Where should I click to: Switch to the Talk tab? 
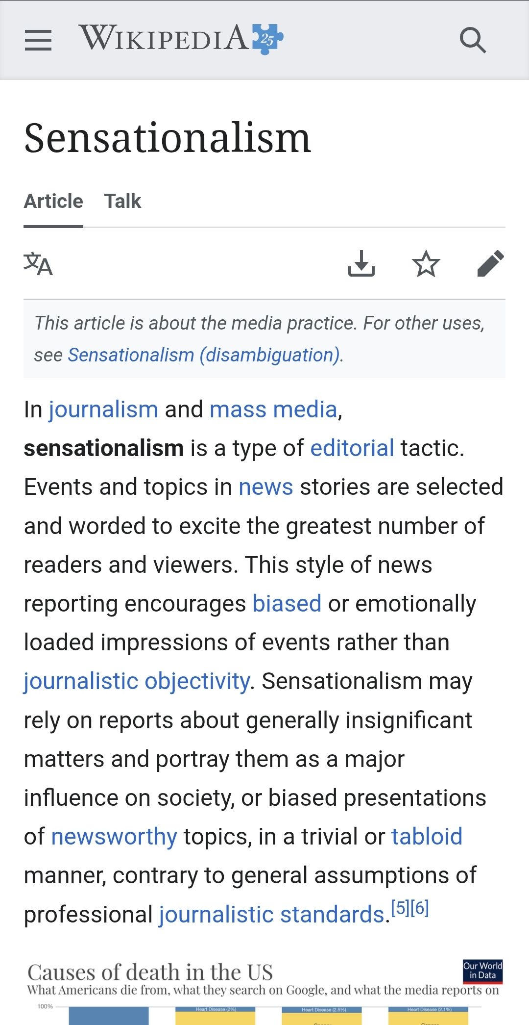[122, 201]
